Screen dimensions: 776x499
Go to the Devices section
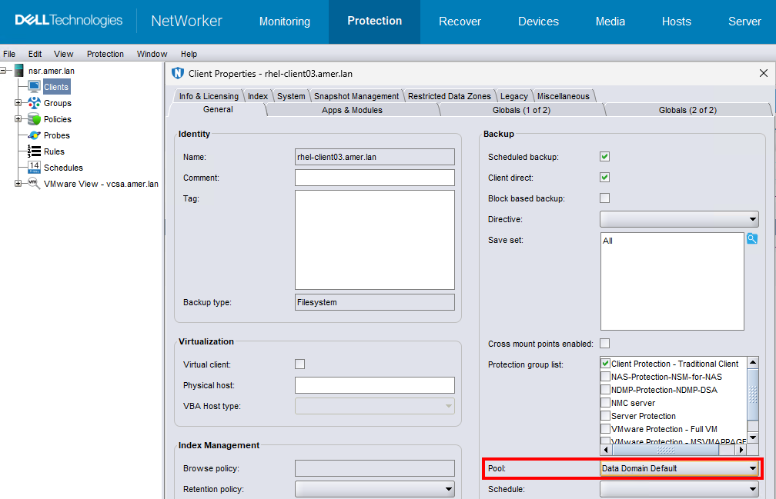(538, 22)
